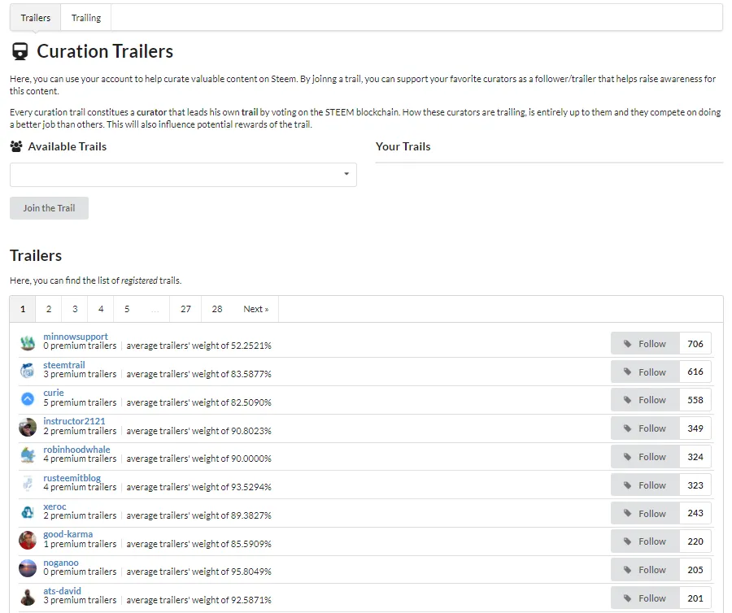732x613 pixels.
Task: Click 'average trailers' weight of 52.2521%' text
Action: [199, 346]
